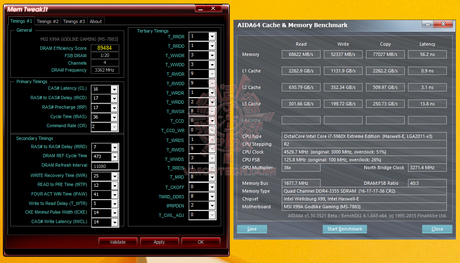The width and height of the screenshot is (460, 263).
Task: Open the Cycle Time (tRAS) dropdown
Action: coord(114,117)
